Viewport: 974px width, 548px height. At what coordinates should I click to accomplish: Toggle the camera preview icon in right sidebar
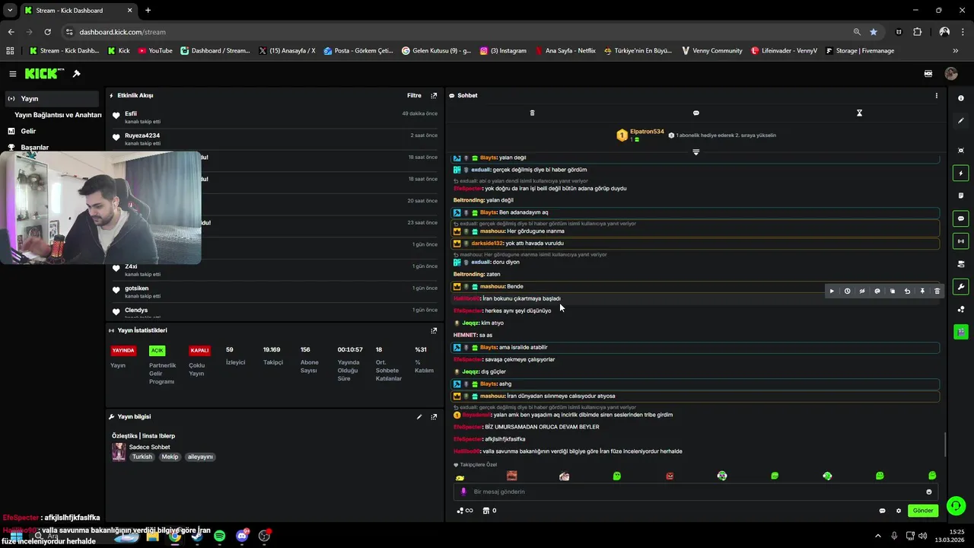pyautogui.click(x=961, y=264)
